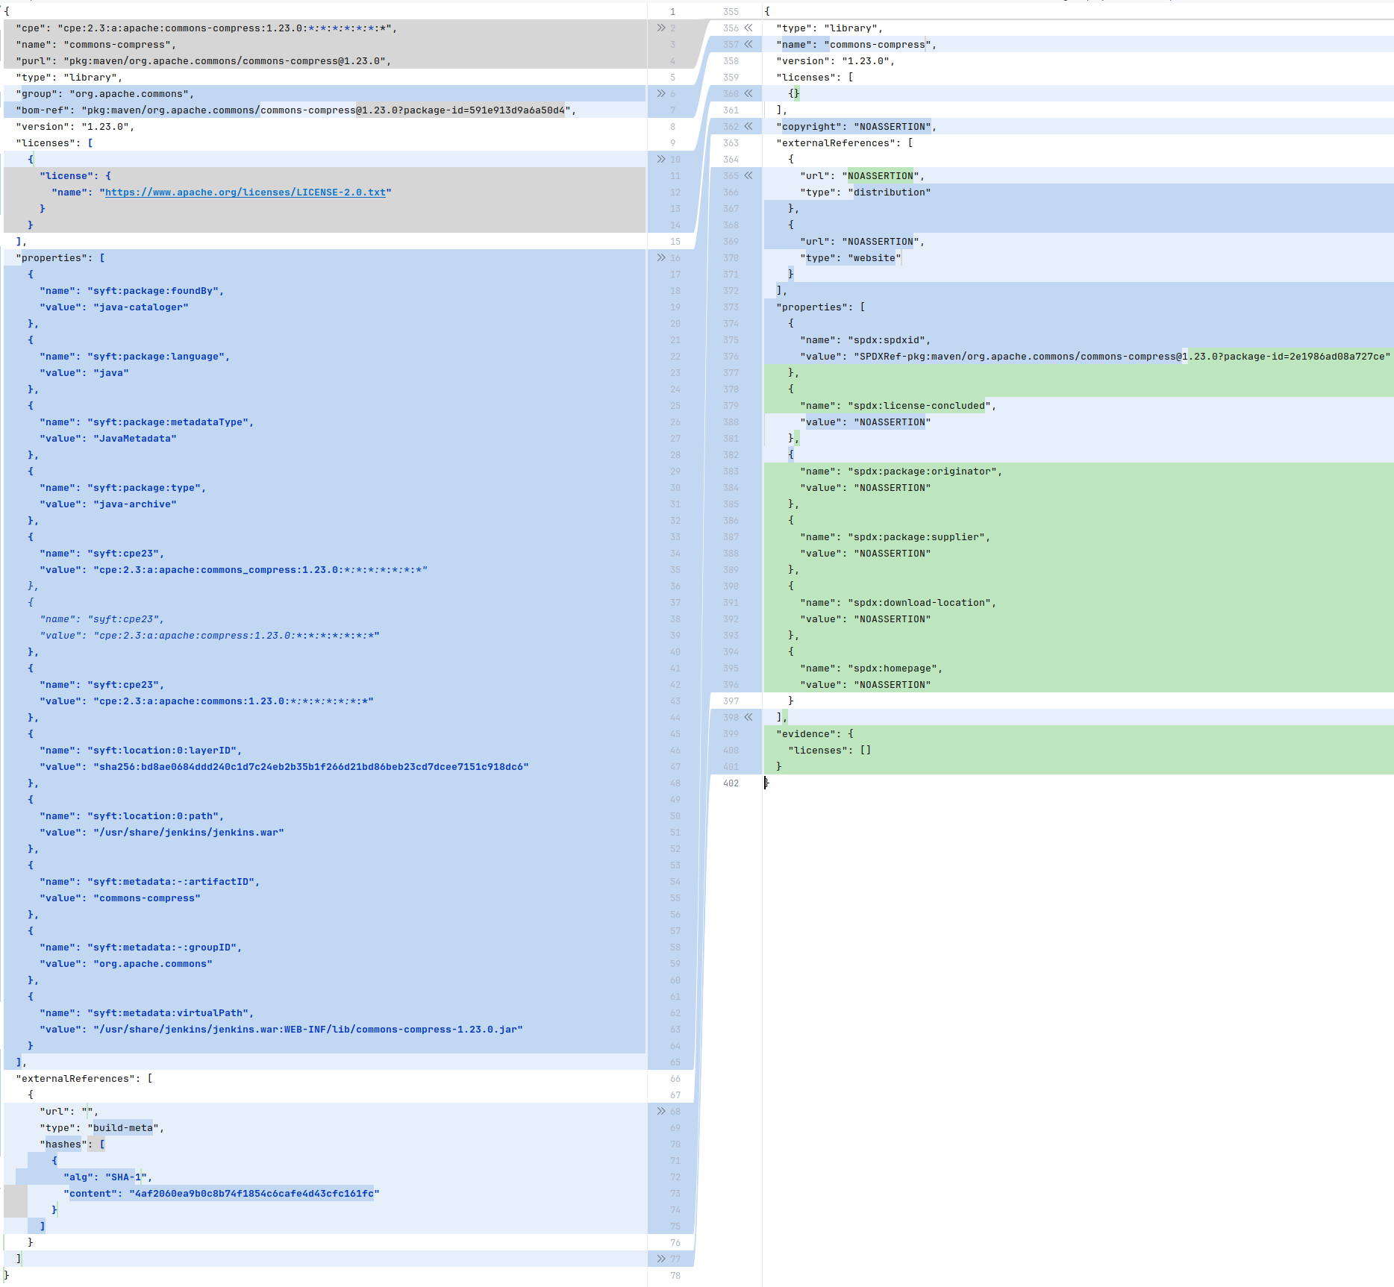
Task: Click the "copyright": "NOASSERTION" line
Action: point(856,127)
